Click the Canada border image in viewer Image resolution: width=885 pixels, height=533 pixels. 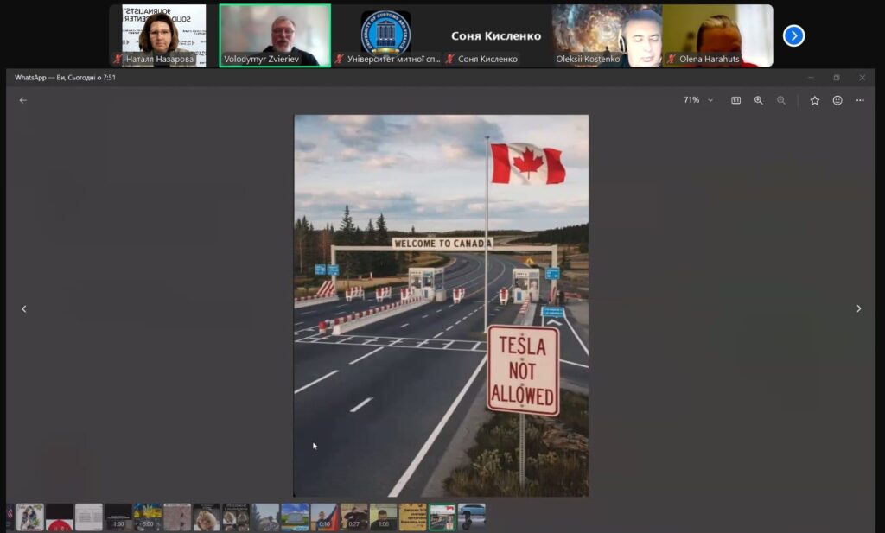pos(442,306)
